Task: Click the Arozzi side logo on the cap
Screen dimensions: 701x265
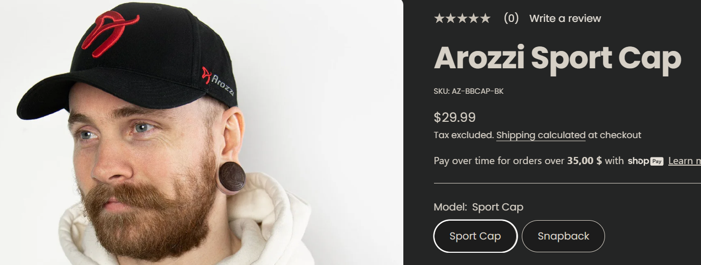Action: coord(218,82)
